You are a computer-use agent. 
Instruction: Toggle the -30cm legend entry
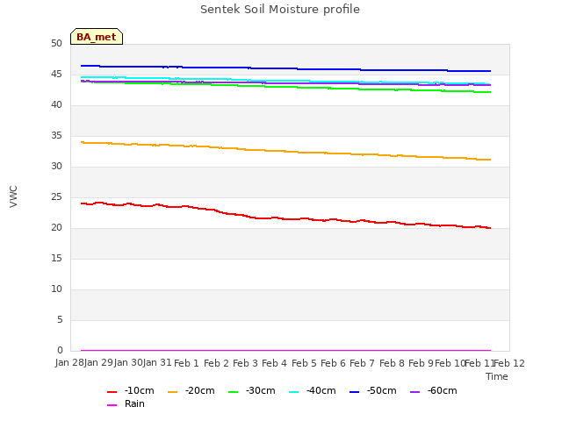click(252, 391)
